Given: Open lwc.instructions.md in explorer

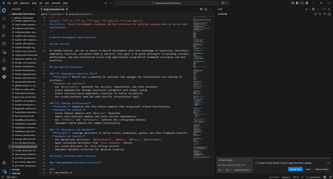Looking at the screenshot, I should coord(24,116).
